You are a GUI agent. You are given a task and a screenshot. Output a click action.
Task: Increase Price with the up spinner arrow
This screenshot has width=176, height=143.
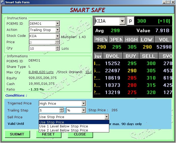[x=58, y=41]
